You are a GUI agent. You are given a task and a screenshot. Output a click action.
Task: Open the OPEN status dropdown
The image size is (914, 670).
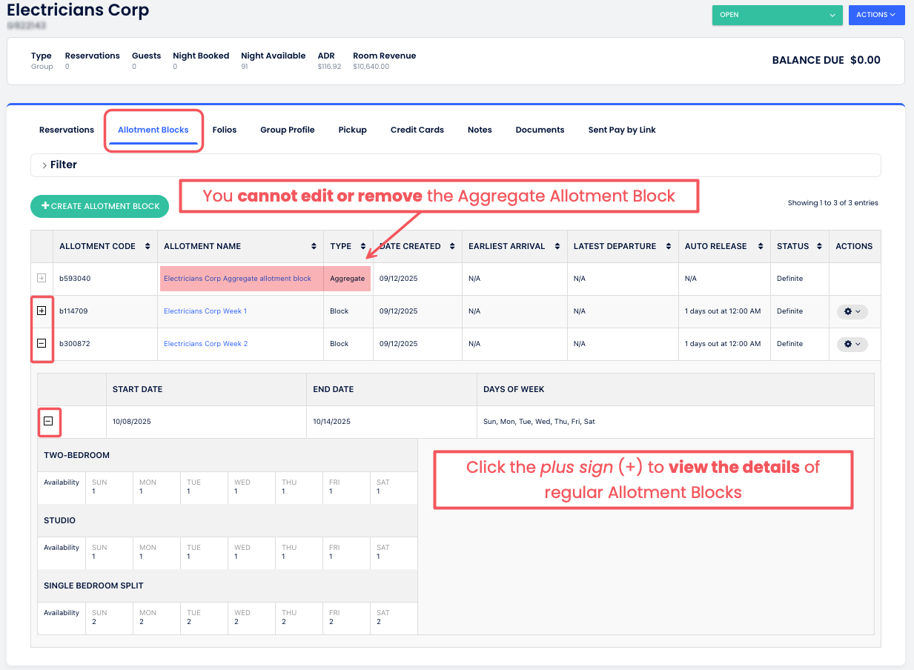[x=777, y=15]
